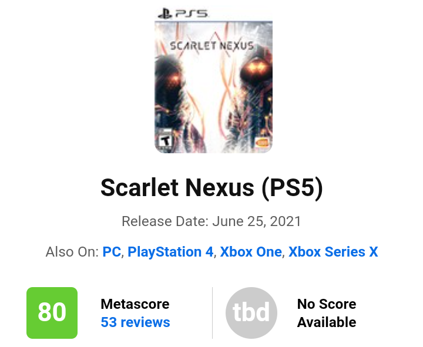Click the vertical divider between the scores

[x=212, y=313]
